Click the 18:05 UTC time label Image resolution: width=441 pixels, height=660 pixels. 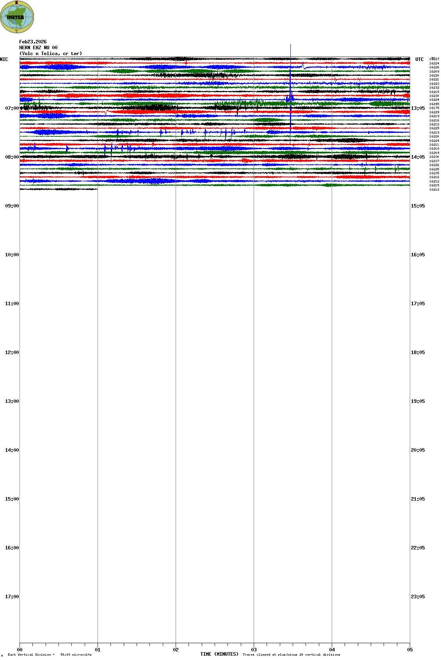pyautogui.click(x=418, y=352)
